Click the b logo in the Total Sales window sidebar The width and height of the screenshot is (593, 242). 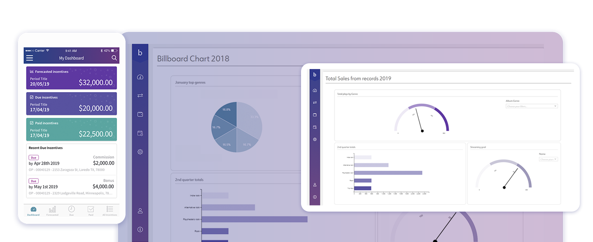pyautogui.click(x=315, y=74)
